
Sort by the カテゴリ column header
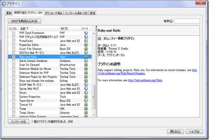pos(70,28)
